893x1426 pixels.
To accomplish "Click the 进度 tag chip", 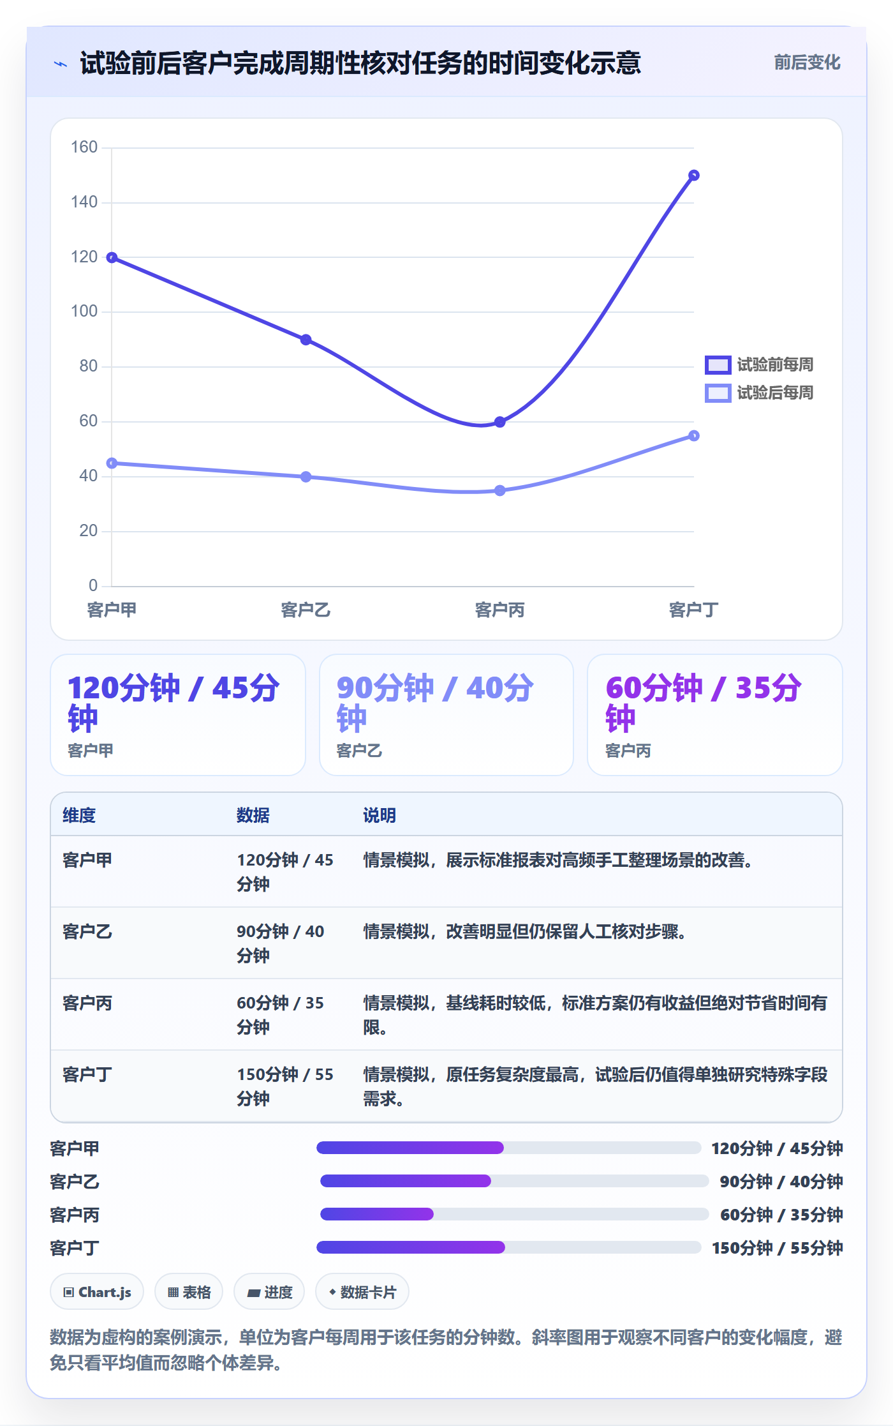I will click(269, 1292).
